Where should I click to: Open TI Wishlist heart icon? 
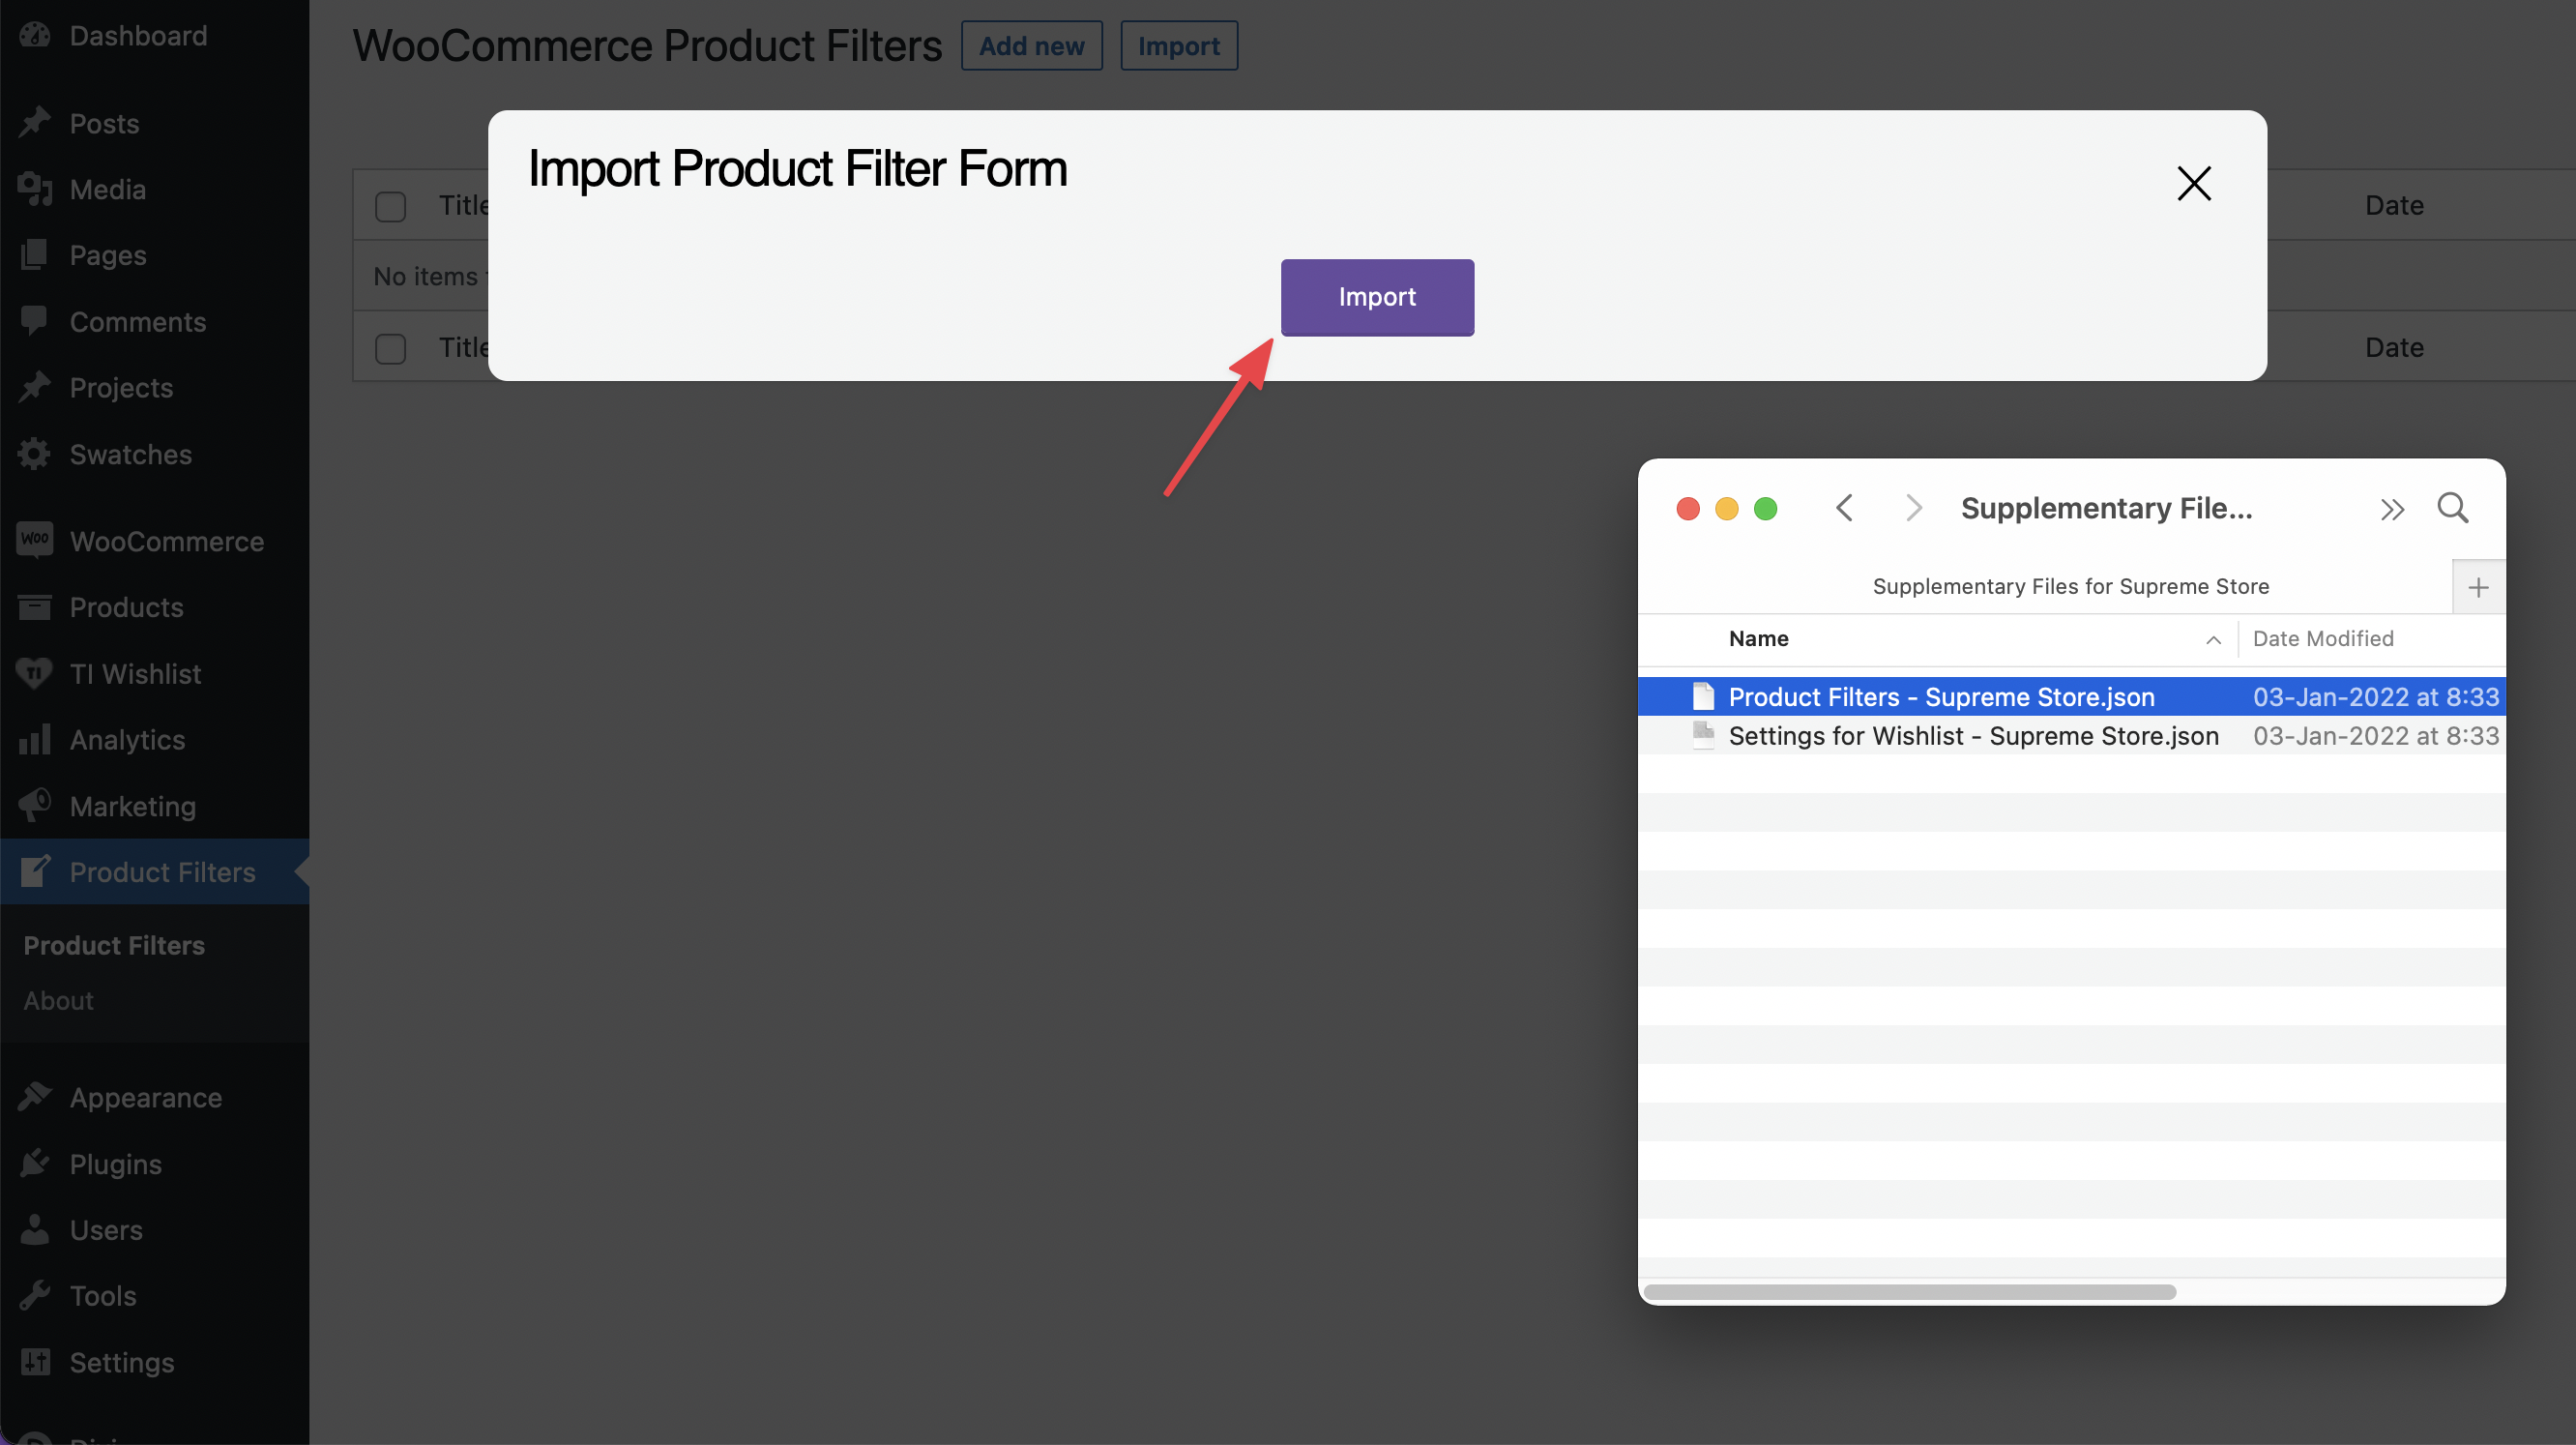[35, 674]
